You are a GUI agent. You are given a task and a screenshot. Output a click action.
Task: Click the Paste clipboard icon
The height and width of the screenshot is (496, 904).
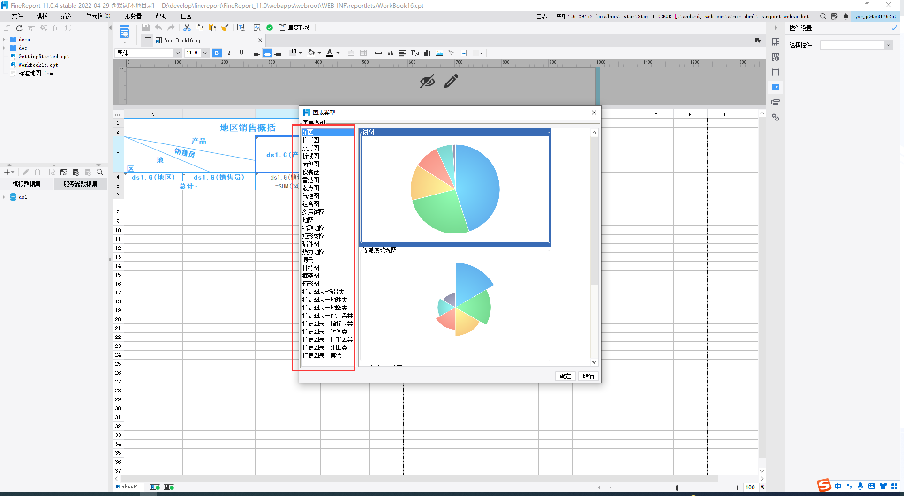coord(212,28)
